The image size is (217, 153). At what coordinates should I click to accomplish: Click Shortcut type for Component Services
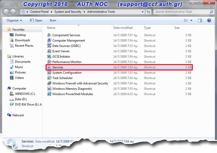coord(150,35)
